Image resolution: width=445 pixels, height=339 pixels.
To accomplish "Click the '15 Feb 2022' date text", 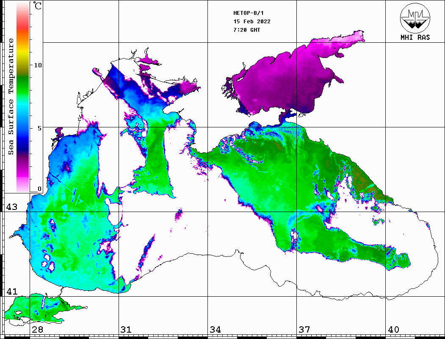I will tap(252, 22).
